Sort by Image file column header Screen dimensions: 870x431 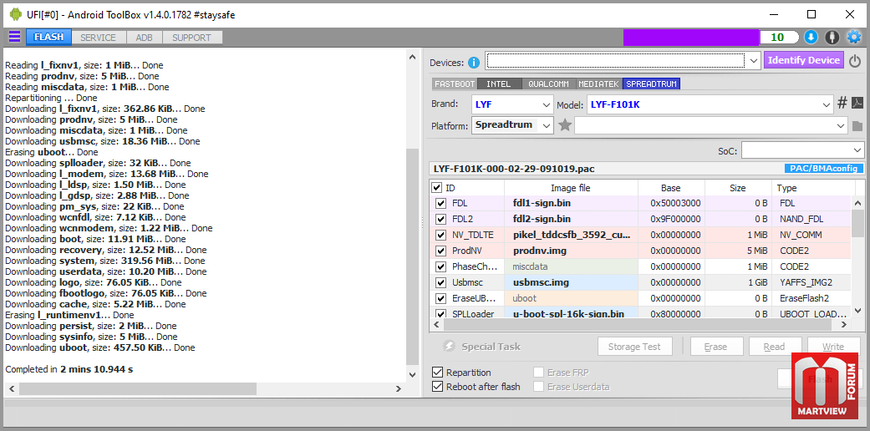570,188
